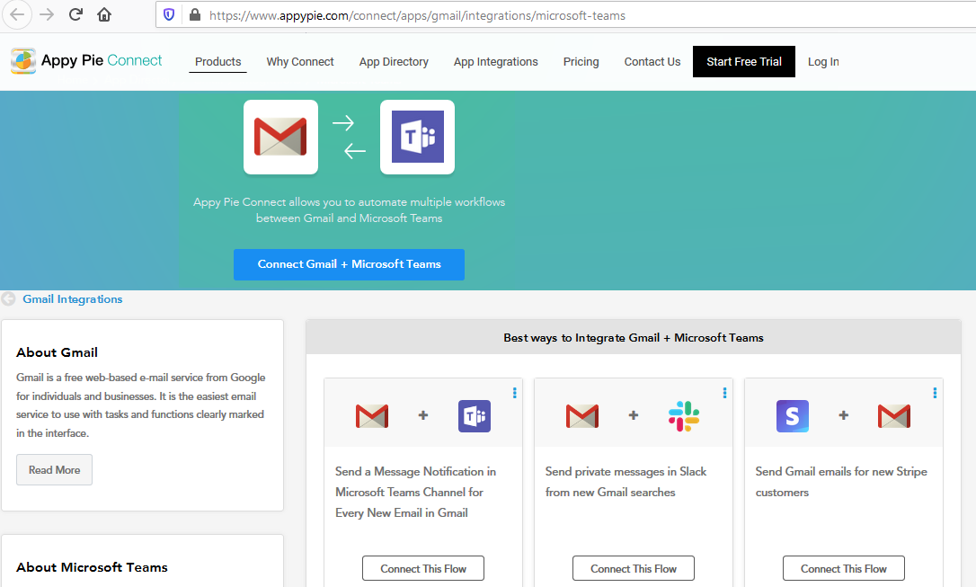Click Read More under About Gmail
This screenshot has height=587, width=976.
point(54,470)
